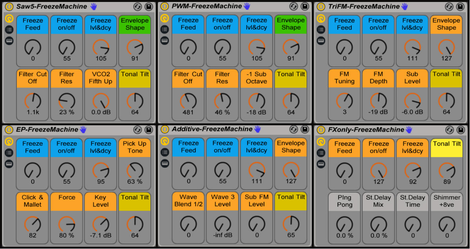
Task: Show the chain list in Saw5-FreezeMachine
Action: 9,29
